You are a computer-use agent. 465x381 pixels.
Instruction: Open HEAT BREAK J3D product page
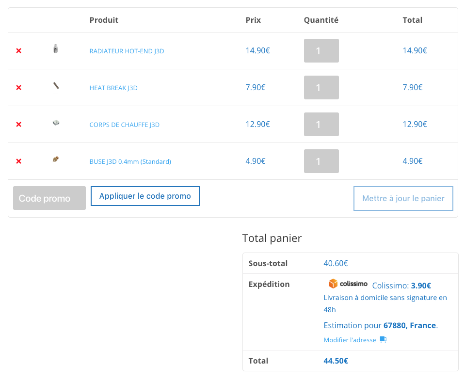[113, 88]
